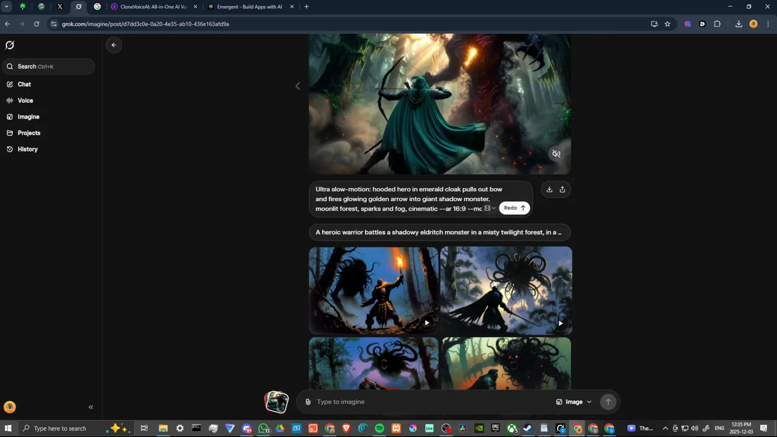Open browser downloads icon
The height and width of the screenshot is (437, 777).
pos(739,24)
